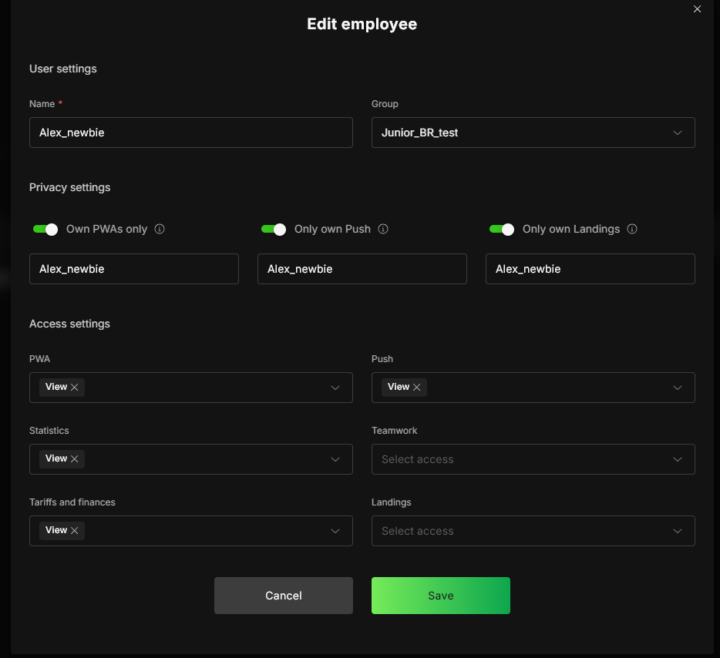Click the Edit employee title
720x658 pixels.
[362, 24]
